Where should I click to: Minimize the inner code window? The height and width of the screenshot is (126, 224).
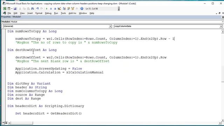pos(216,13)
